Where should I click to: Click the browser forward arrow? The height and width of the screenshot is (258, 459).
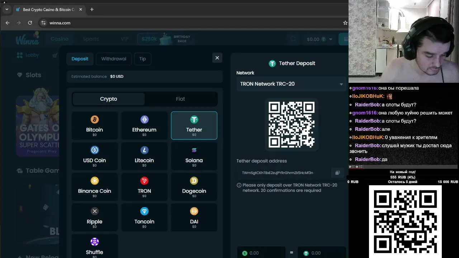(x=19, y=23)
